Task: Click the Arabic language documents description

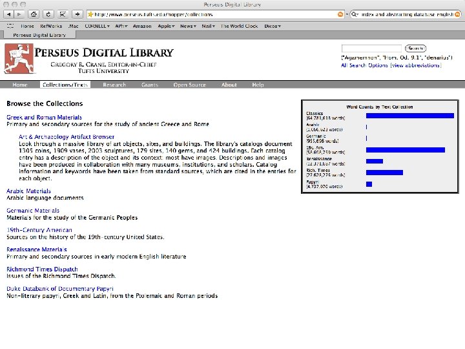Action: point(45,198)
